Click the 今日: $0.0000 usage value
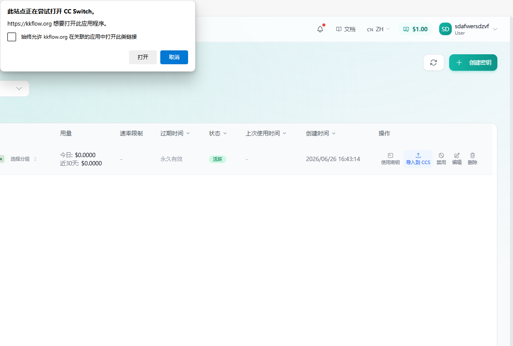Viewport: 513px width, 346px height. tap(78, 155)
